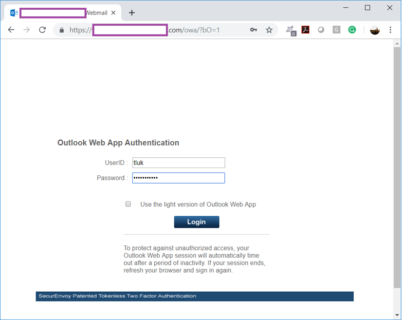Select the Webmail tab
This screenshot has width=402, height=320.
(x=63, y=13)
